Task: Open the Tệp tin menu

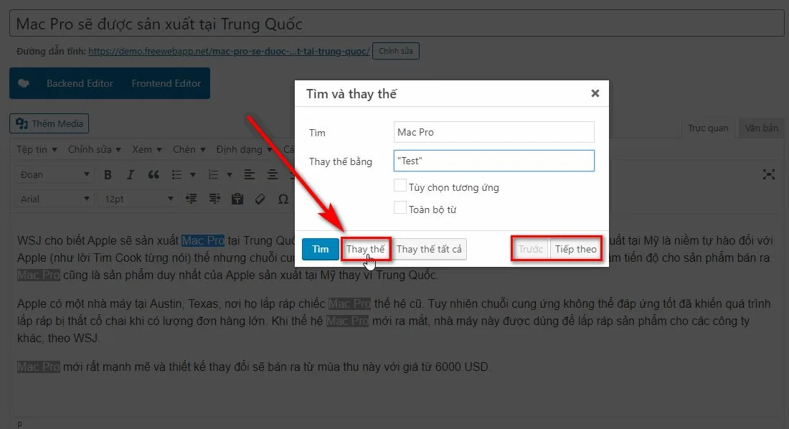Action: 37,149
